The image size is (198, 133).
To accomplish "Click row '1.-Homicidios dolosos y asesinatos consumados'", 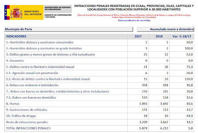I will click(x=99, y=42).
